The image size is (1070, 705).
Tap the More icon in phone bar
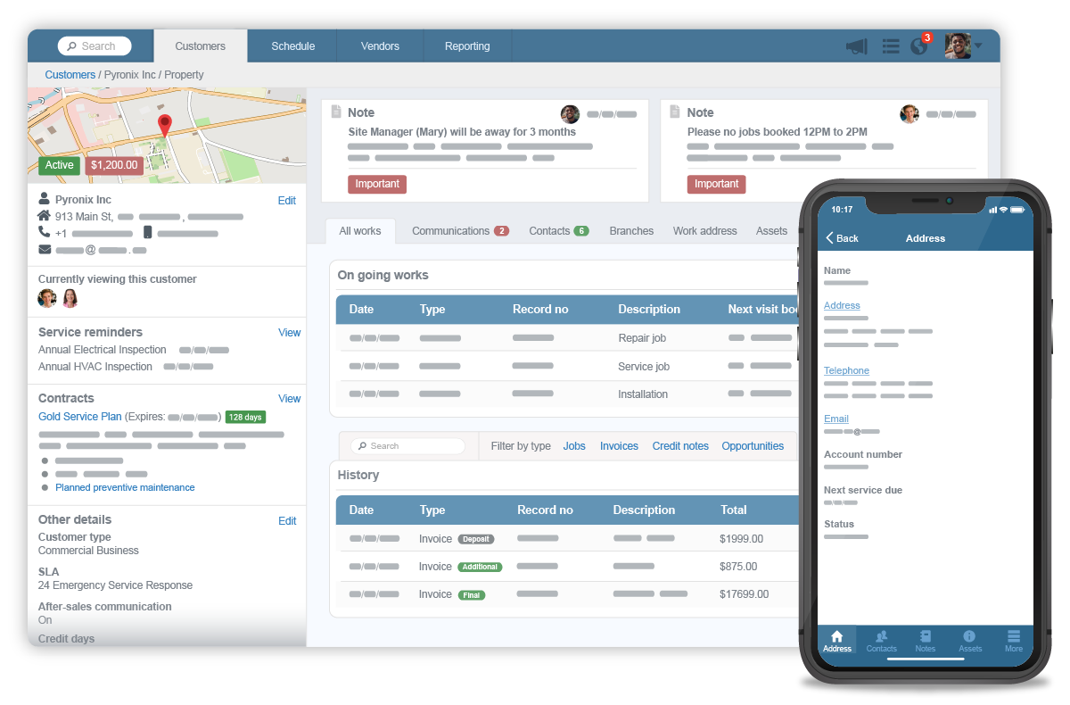(1014, 641)
